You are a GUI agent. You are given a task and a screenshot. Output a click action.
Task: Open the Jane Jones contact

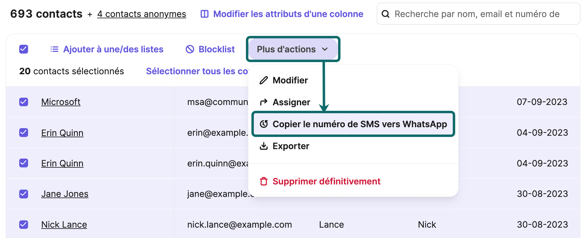(x=65, y=194)
